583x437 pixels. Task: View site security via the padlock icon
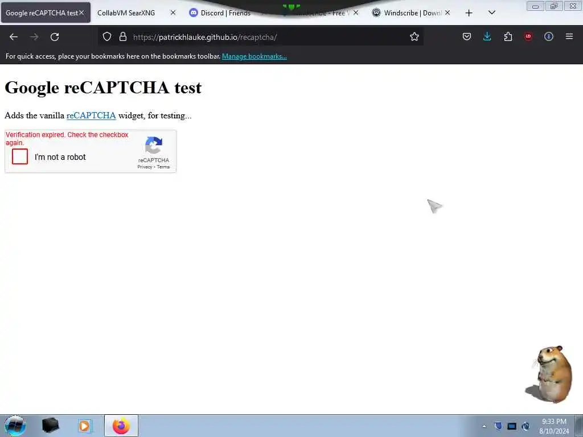123,36
